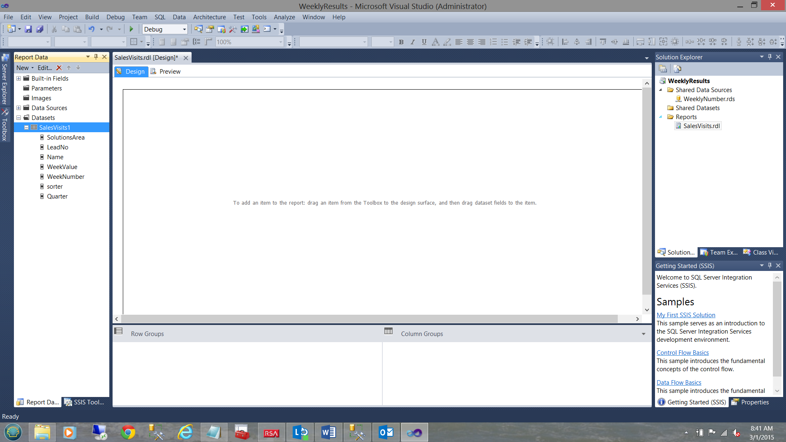Image resolution: width=786 pixels, height=442 pixels.
Task: Collapse the Datasets tree node
Action: pos(18,118)
